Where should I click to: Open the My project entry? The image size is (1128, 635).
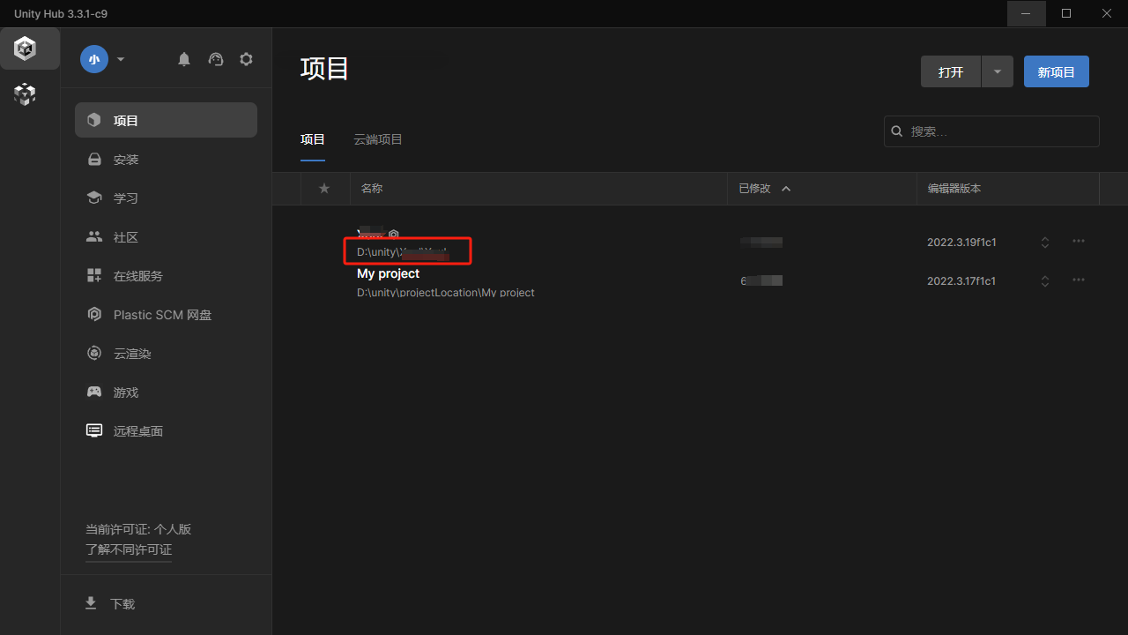coord(388,273)
